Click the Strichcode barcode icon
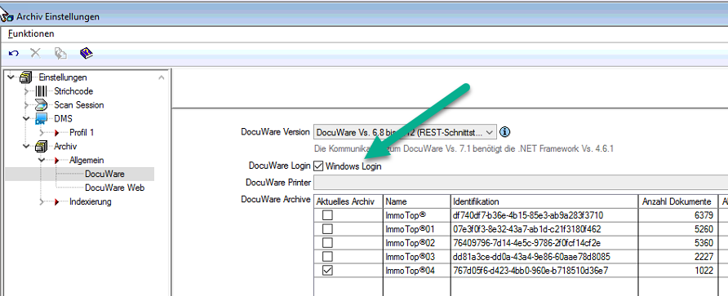The height and width of the screenshot is (296, 728). click(x=41, y=91)
